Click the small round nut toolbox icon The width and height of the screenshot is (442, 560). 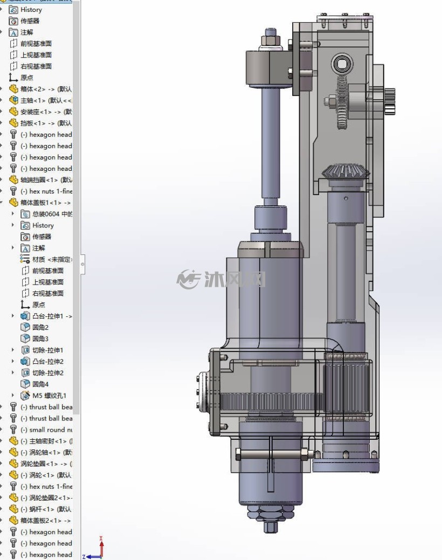(x=13, y=430)
